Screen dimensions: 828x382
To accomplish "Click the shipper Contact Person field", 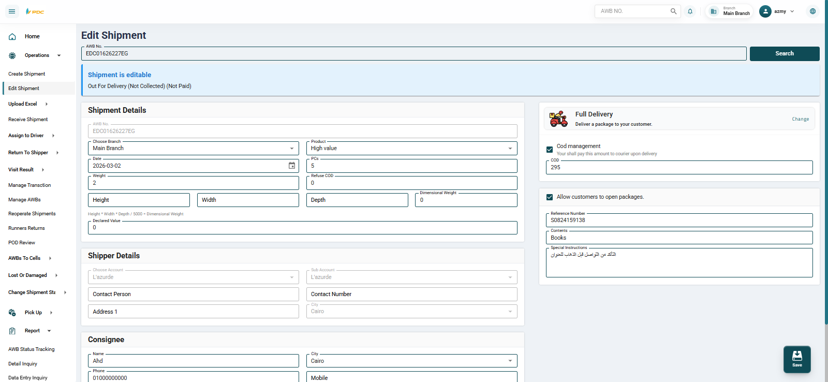I will (x=194, y=294).
